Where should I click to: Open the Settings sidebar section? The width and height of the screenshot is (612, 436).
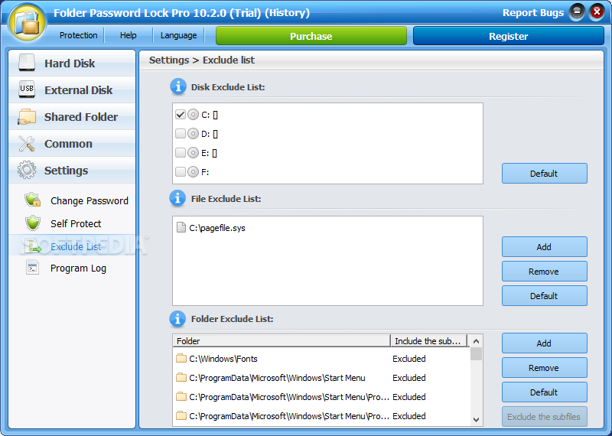(72, 170)
